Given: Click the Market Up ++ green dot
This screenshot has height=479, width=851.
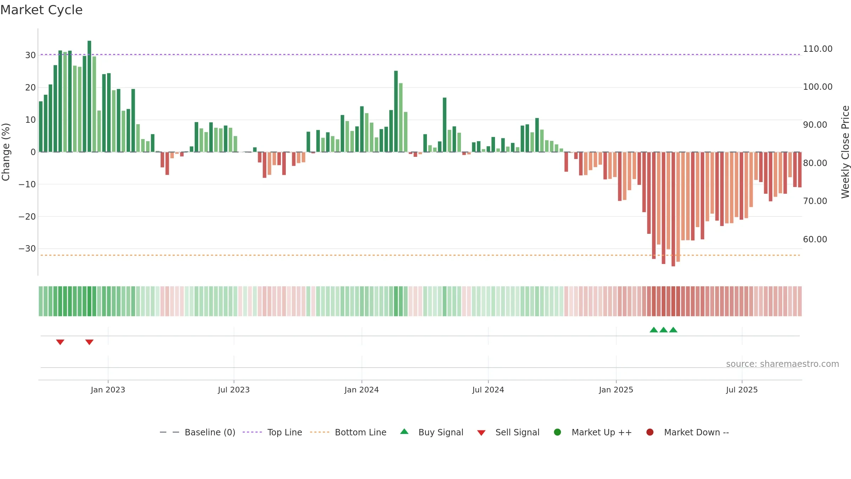Looking at the screenshot, I should pos(557,432).
